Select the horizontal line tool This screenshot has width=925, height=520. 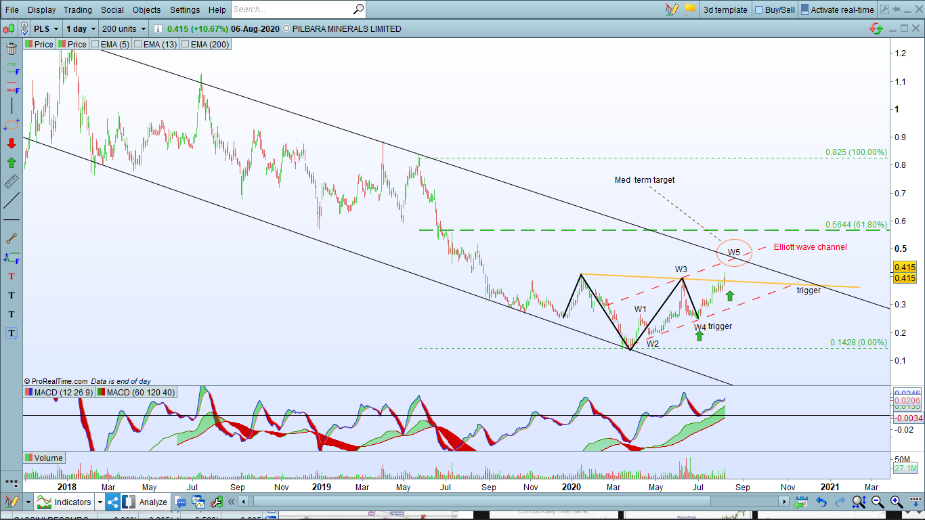pyautogui.click(x=12, y=220)
